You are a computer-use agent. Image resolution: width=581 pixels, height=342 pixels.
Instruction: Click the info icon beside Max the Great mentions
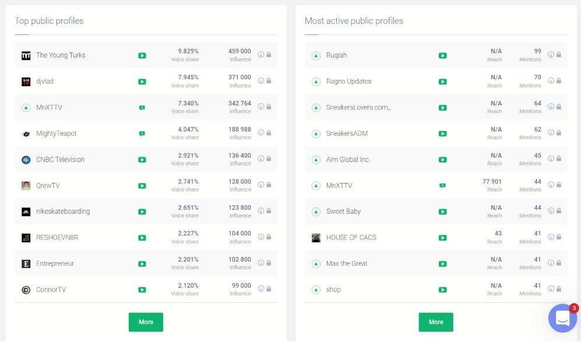[551, 263]
